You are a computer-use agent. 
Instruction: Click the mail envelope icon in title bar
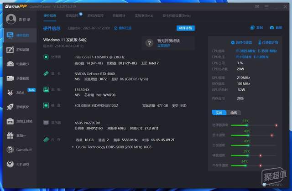pyautogui.click(x=257, y=7)
